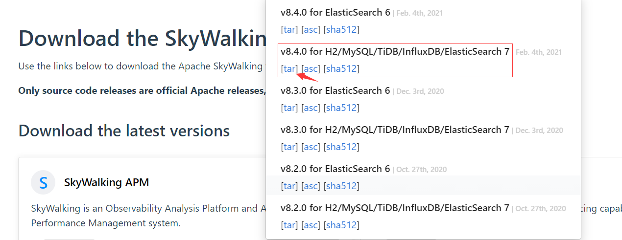The image size is (622, 240).
Task: Download tar for v8.4.0 H2/MySQL/TiDB/InfluxDB/ElasticSearch 7
Action: pyautogui.click(x=289, y=68)
